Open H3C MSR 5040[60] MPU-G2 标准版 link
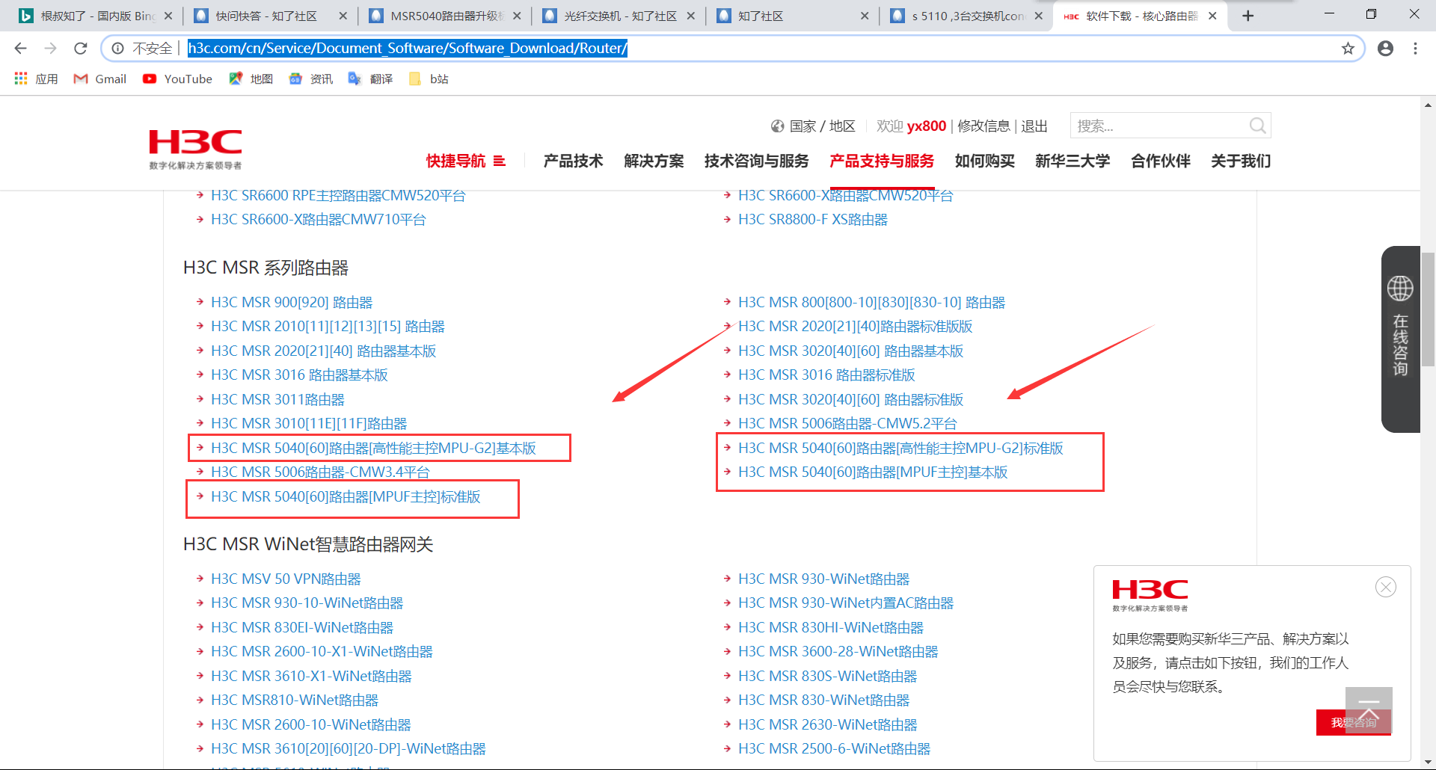 tap(900, 448)
